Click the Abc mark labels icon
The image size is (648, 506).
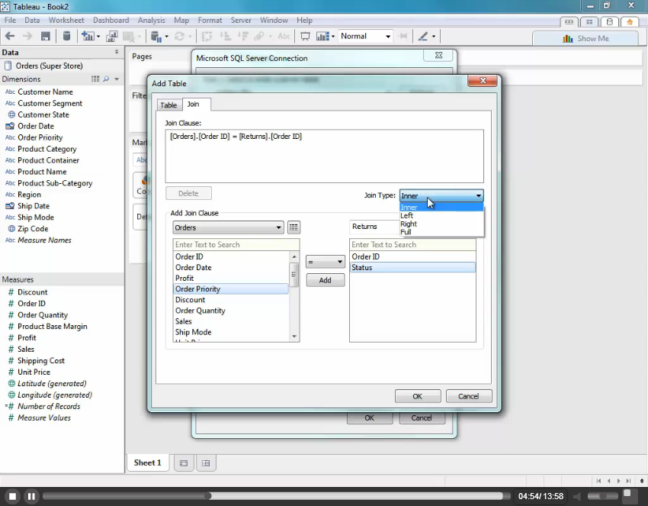click(x=284, y=37)
